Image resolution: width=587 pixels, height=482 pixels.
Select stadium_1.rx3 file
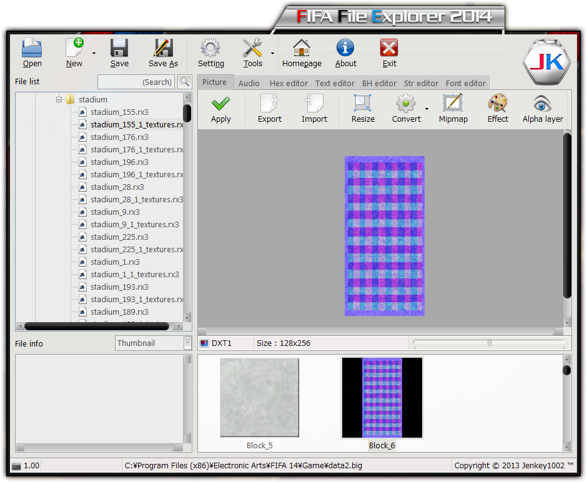coord(115,262)
